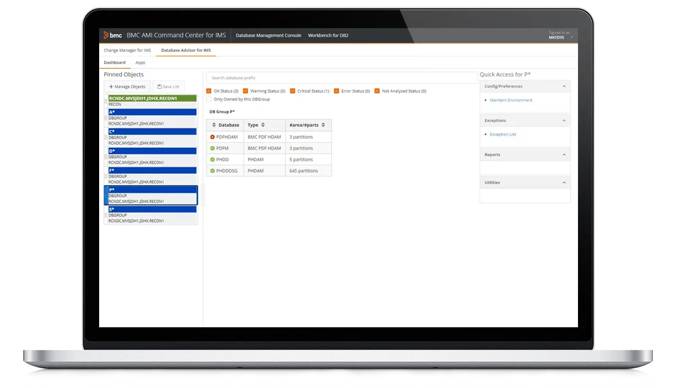This screenshot has width=676, height=388.
Task: Collapse the Reports section
Action: click(x=564, y=155)
